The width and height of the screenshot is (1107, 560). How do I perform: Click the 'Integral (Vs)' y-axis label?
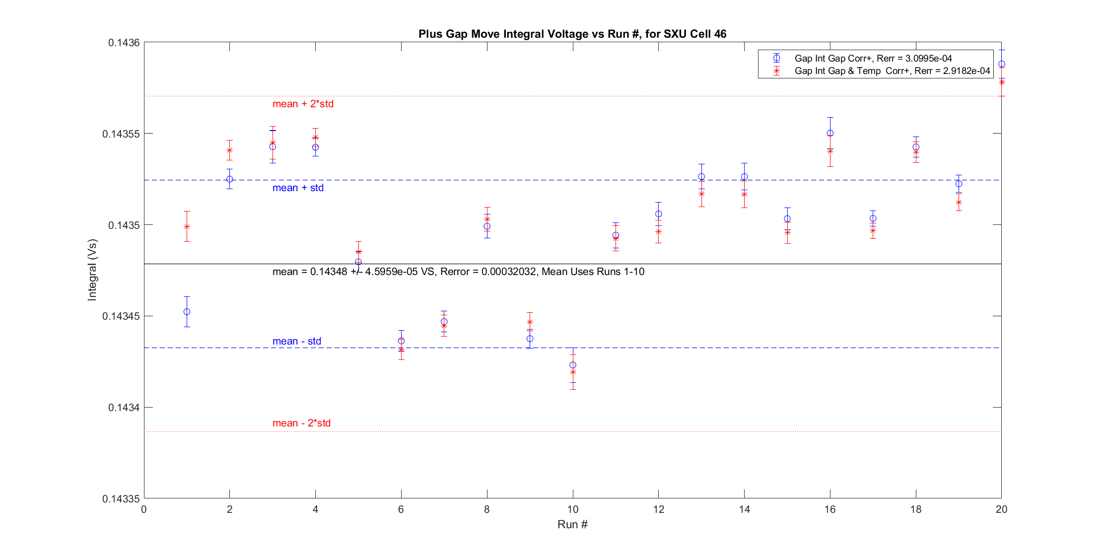tap(92, 270)
